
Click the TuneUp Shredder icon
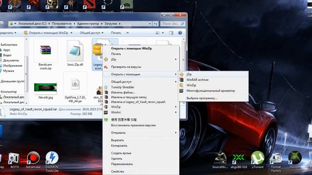pos(106,87)
